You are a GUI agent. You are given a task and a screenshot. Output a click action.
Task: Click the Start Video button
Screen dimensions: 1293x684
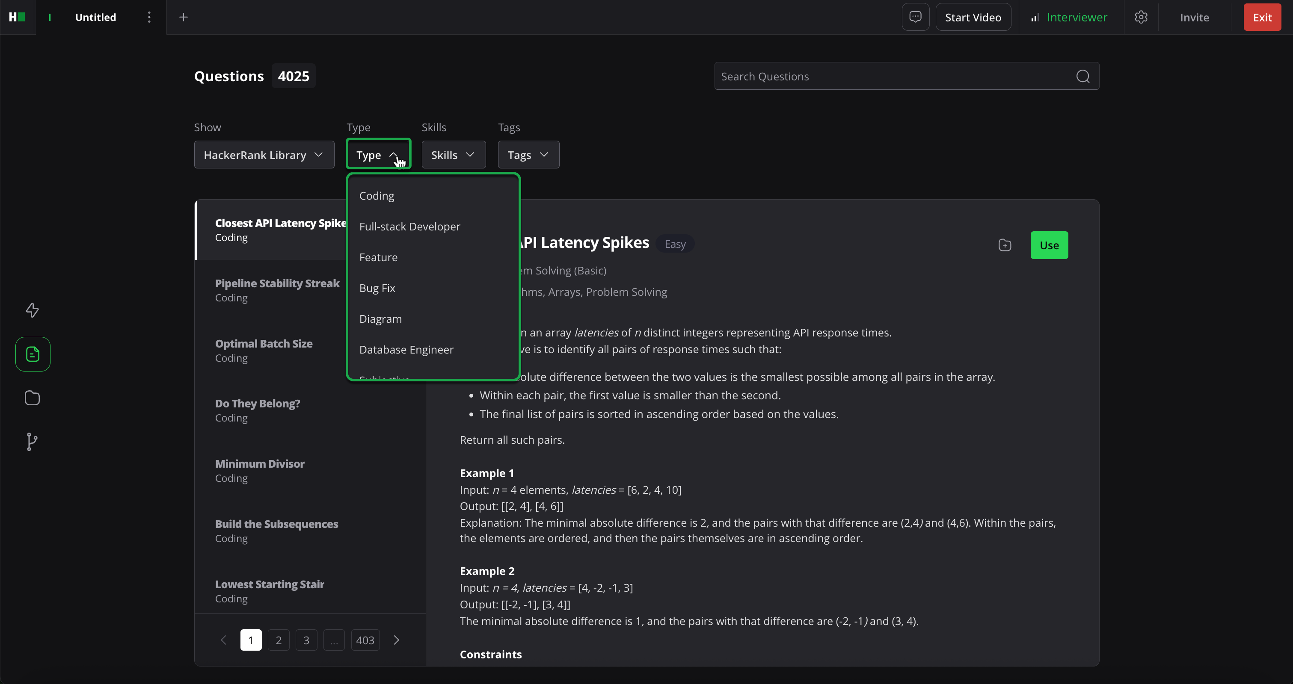coord(973,17)
